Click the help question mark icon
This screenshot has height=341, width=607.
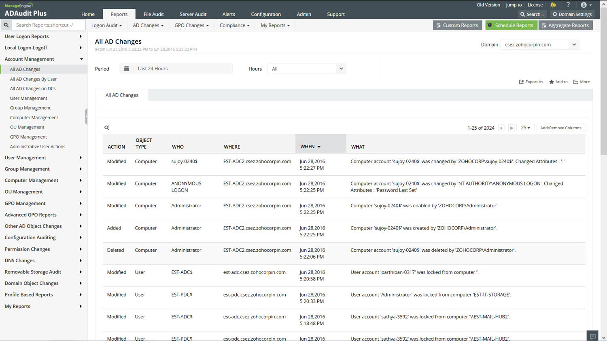pos(568,5)
